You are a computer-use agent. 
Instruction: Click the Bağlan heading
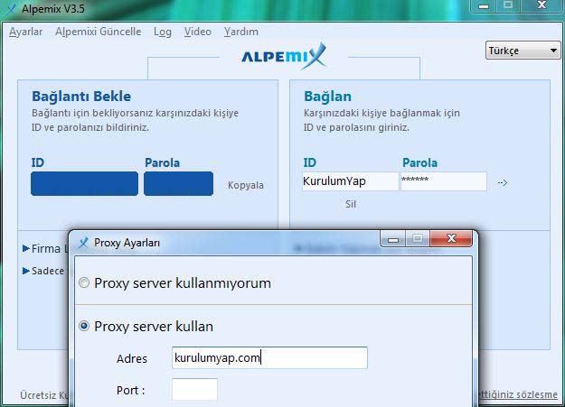[x=327, y=97]
